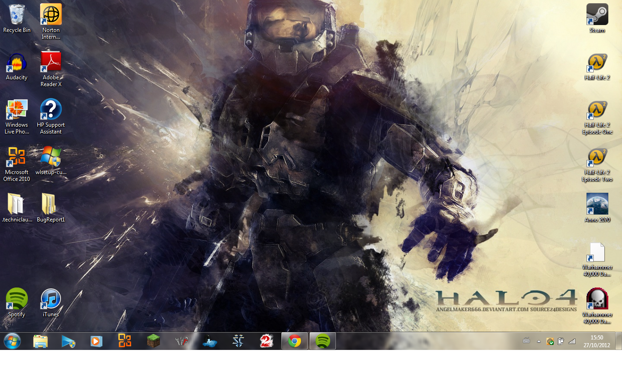The width and height of the screenshot is (622, 370).
Task: Select the Windows Live Photo Gallery shortcut
Action: coord(17,110)
